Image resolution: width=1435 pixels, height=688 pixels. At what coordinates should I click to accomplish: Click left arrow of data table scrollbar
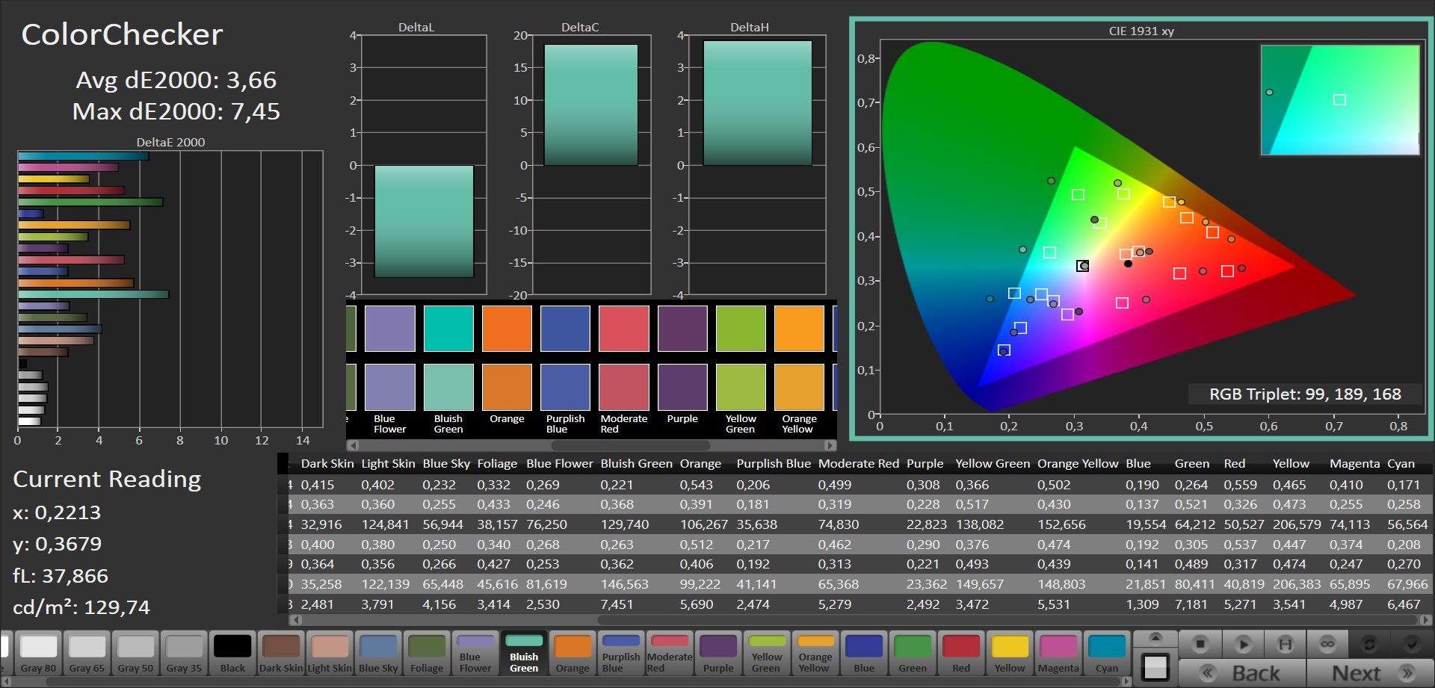pos(295,619)
